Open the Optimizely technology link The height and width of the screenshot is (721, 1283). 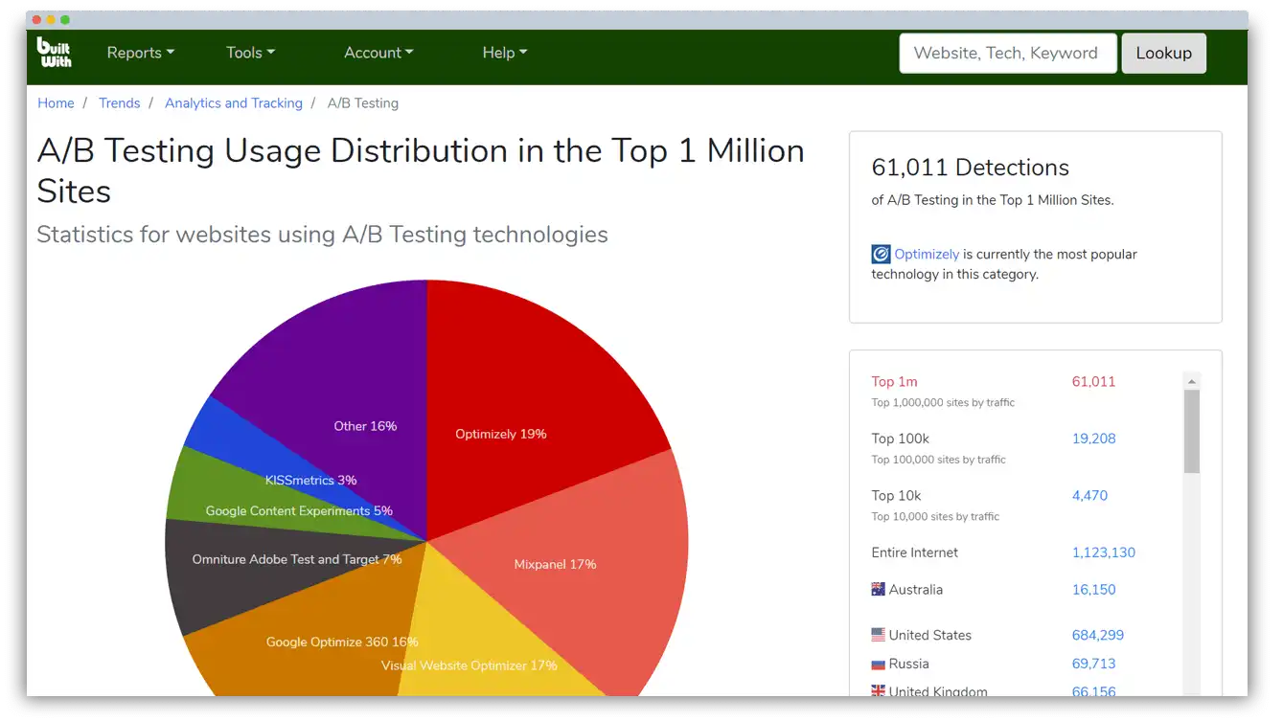pyautogui.click(x=927, y=255)
